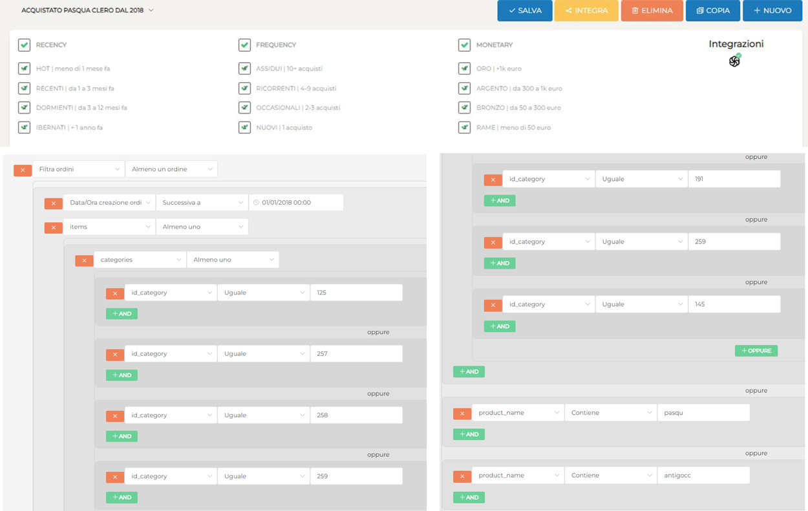Click the date field 01/01/2018 00:00
The width and height of the screenshot is (808, 511).
(296, 203)
